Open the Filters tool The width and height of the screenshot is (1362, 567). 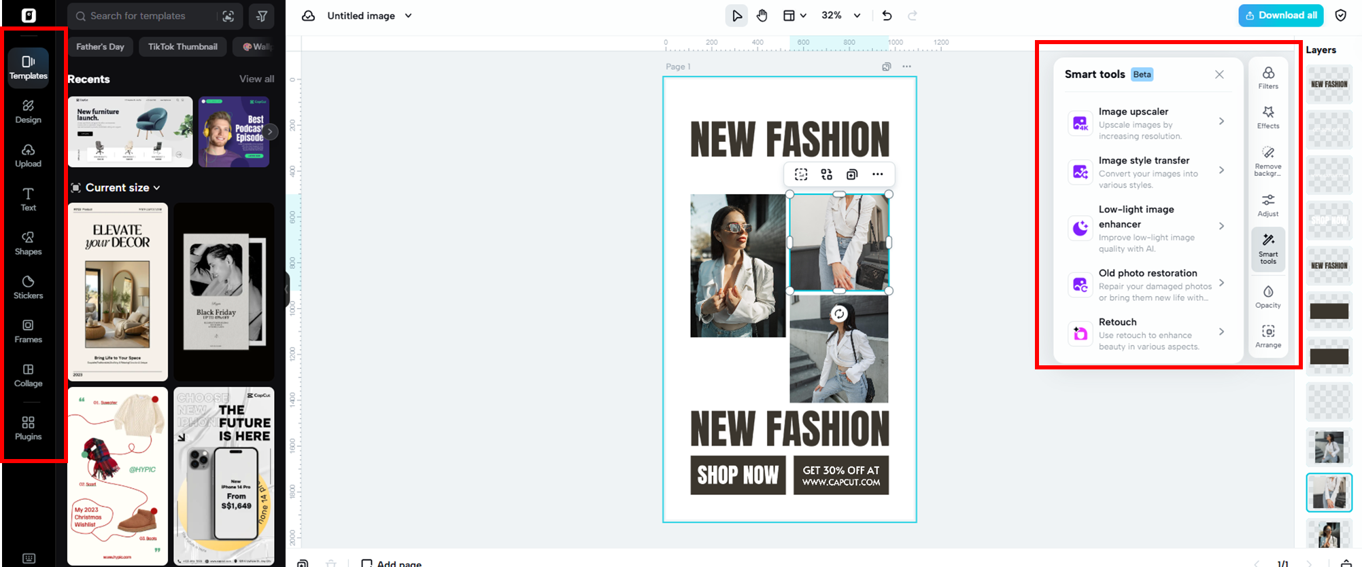1267,77
